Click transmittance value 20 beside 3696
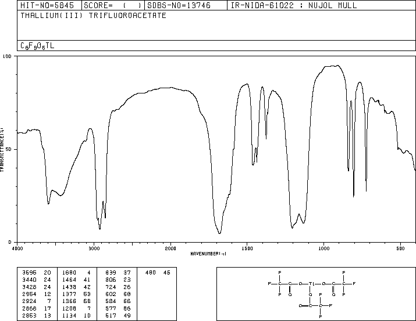Viewport: 416px width, 321px height. pos(47,273)
